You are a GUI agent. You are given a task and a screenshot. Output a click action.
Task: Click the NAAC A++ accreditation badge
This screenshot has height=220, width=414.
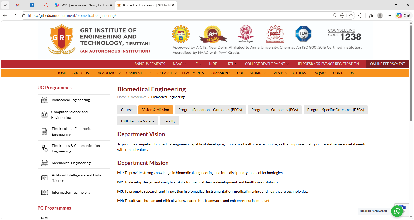point(213,34)
